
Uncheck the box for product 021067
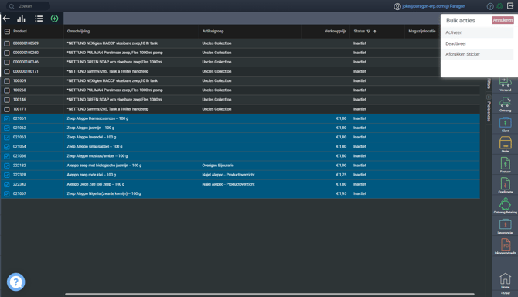[7, 193]
